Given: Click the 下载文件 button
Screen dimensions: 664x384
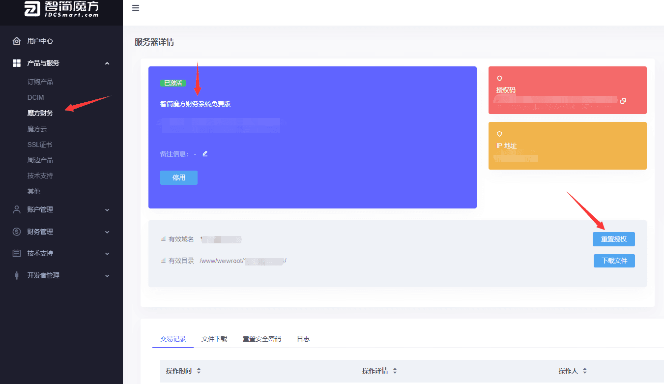Looking at the screenshot, I should pyautogui.click(x=614, y=261).
